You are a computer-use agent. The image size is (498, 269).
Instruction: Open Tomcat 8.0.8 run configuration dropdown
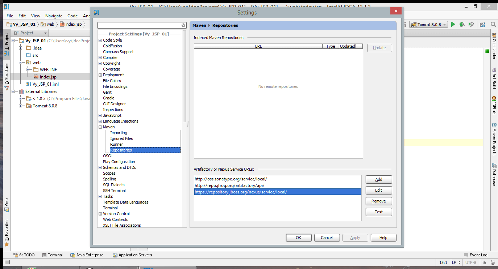click(428, 25)
